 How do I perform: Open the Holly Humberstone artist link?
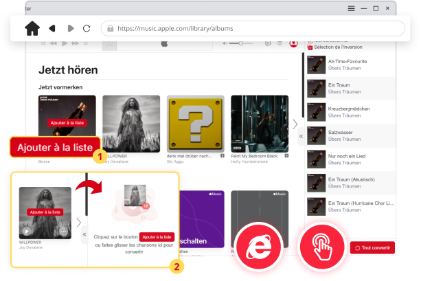(x=249, y=161)
